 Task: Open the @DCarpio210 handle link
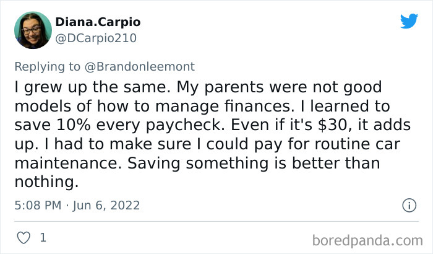pyautogui.click(x=96, y=38)
